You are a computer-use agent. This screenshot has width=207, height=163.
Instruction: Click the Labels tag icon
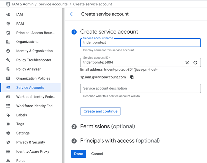8,115
